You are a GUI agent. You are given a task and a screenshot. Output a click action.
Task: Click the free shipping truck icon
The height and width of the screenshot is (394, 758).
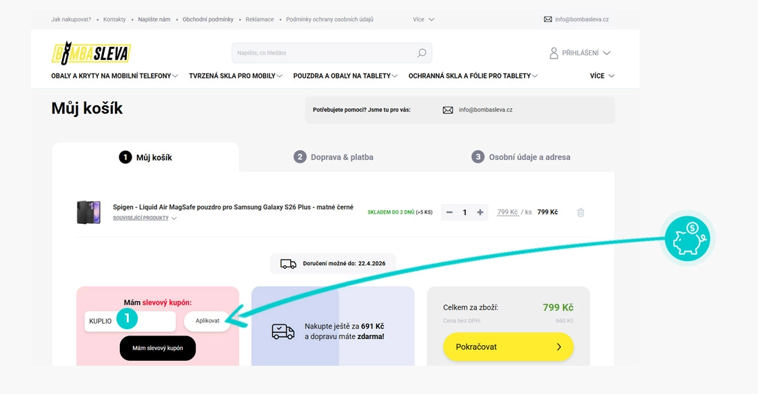pos(283,331)
